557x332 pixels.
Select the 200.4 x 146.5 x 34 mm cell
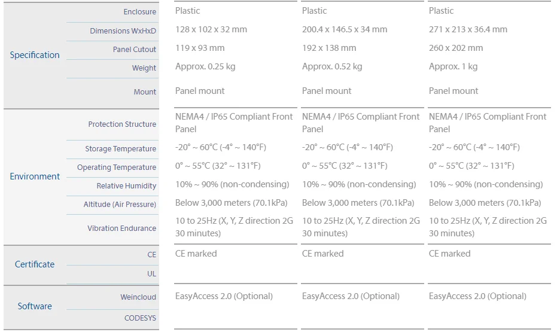click(x=345, y=29)
